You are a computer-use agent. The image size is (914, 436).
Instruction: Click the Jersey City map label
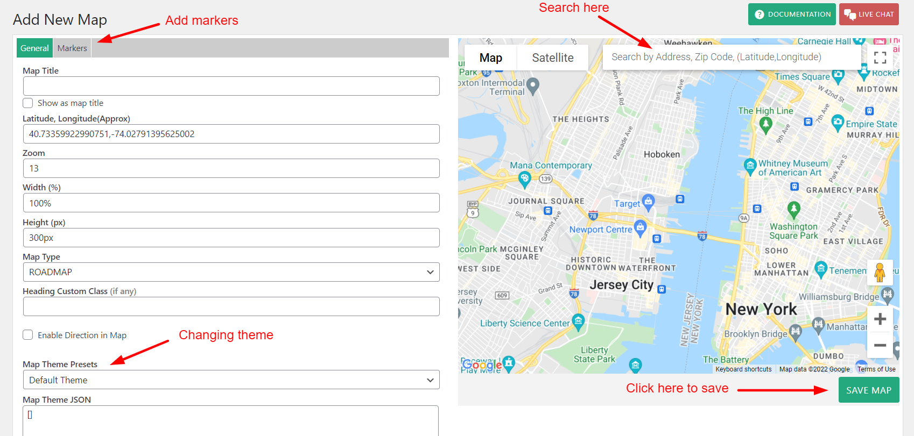point(621,285)
